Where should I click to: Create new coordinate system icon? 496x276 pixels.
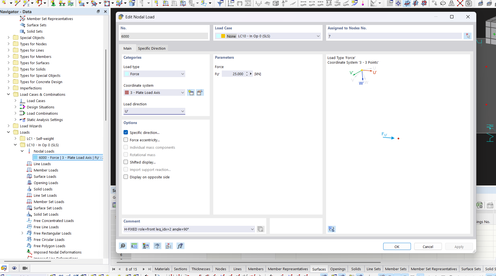[191, 93]
